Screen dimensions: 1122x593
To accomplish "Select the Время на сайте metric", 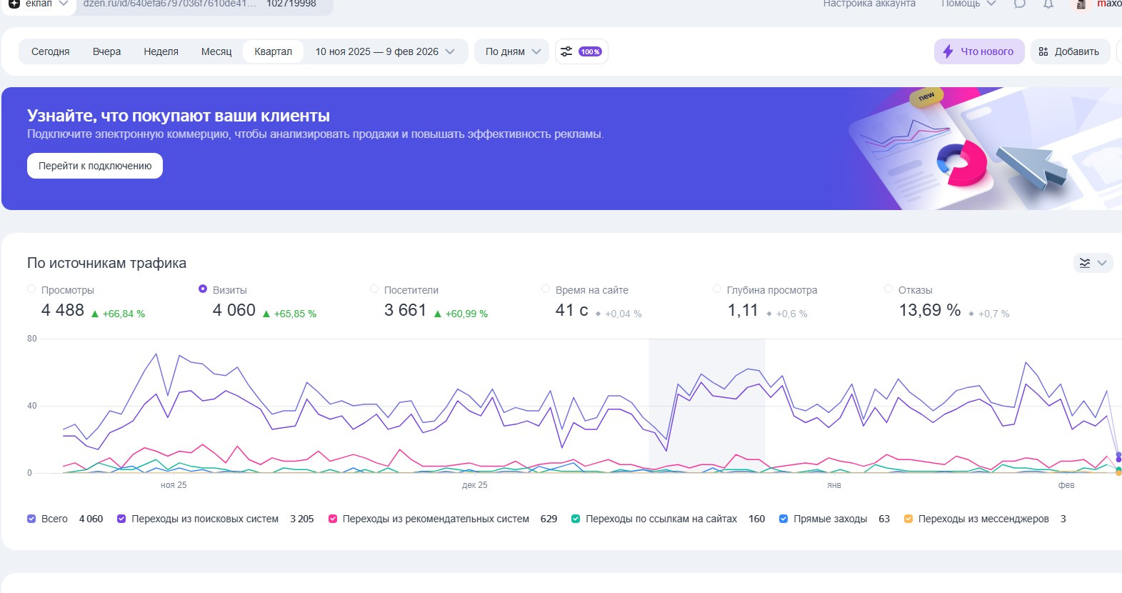I will point(546,289).
